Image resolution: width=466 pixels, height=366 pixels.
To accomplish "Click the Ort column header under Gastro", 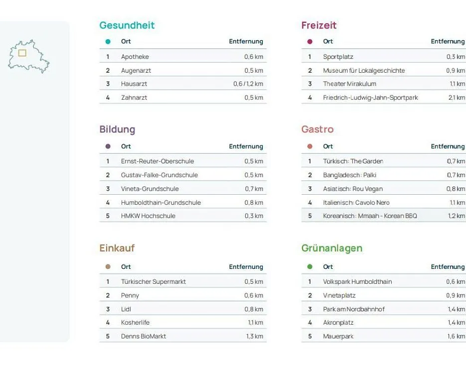I will coord(328,146).
